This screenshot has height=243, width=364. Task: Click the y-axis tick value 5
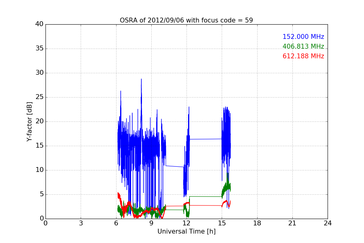42,194
